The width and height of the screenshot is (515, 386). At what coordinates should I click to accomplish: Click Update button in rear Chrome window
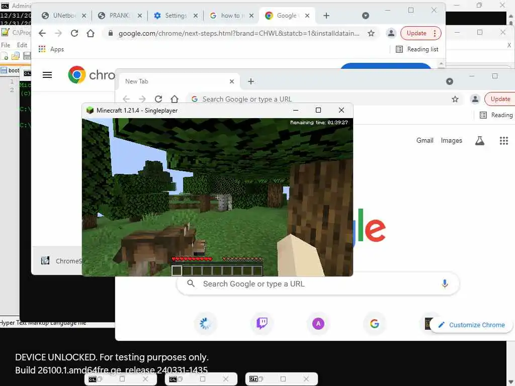click(x=416, y=33)
